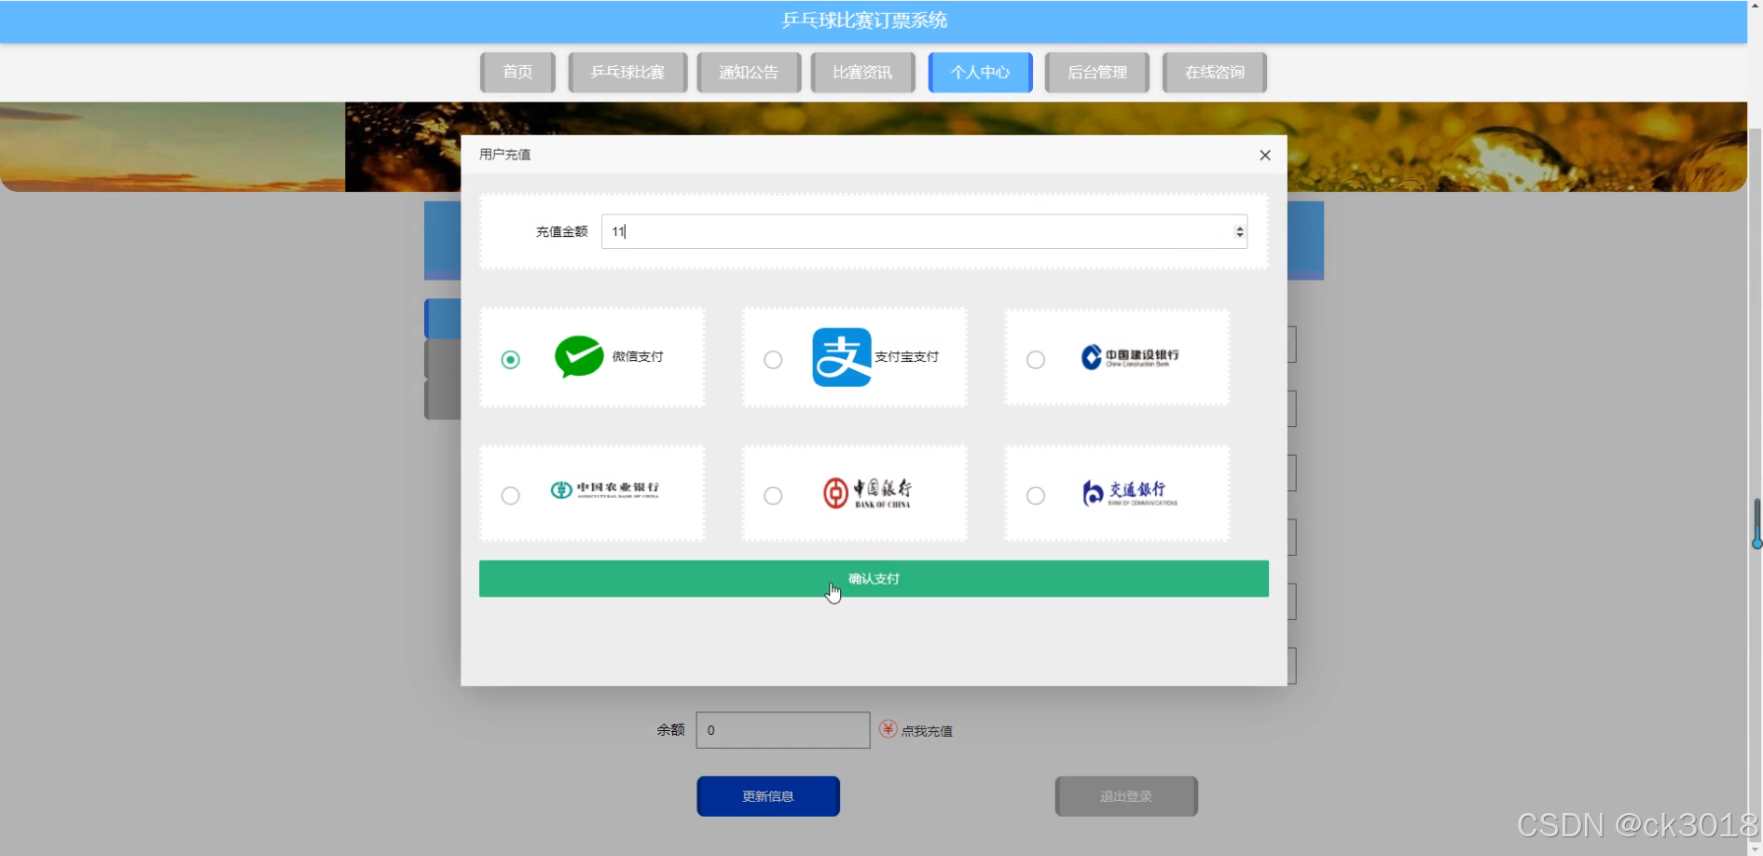The height and width of the screenshot is (856, 1763).
Task: Click the Agricultural Bank of China logo
Action: click(x=604, y=490)
